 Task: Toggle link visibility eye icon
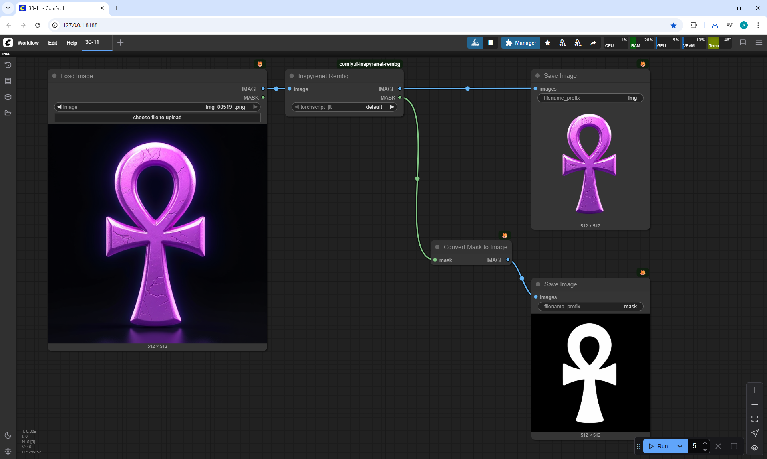tap(755, 447)
